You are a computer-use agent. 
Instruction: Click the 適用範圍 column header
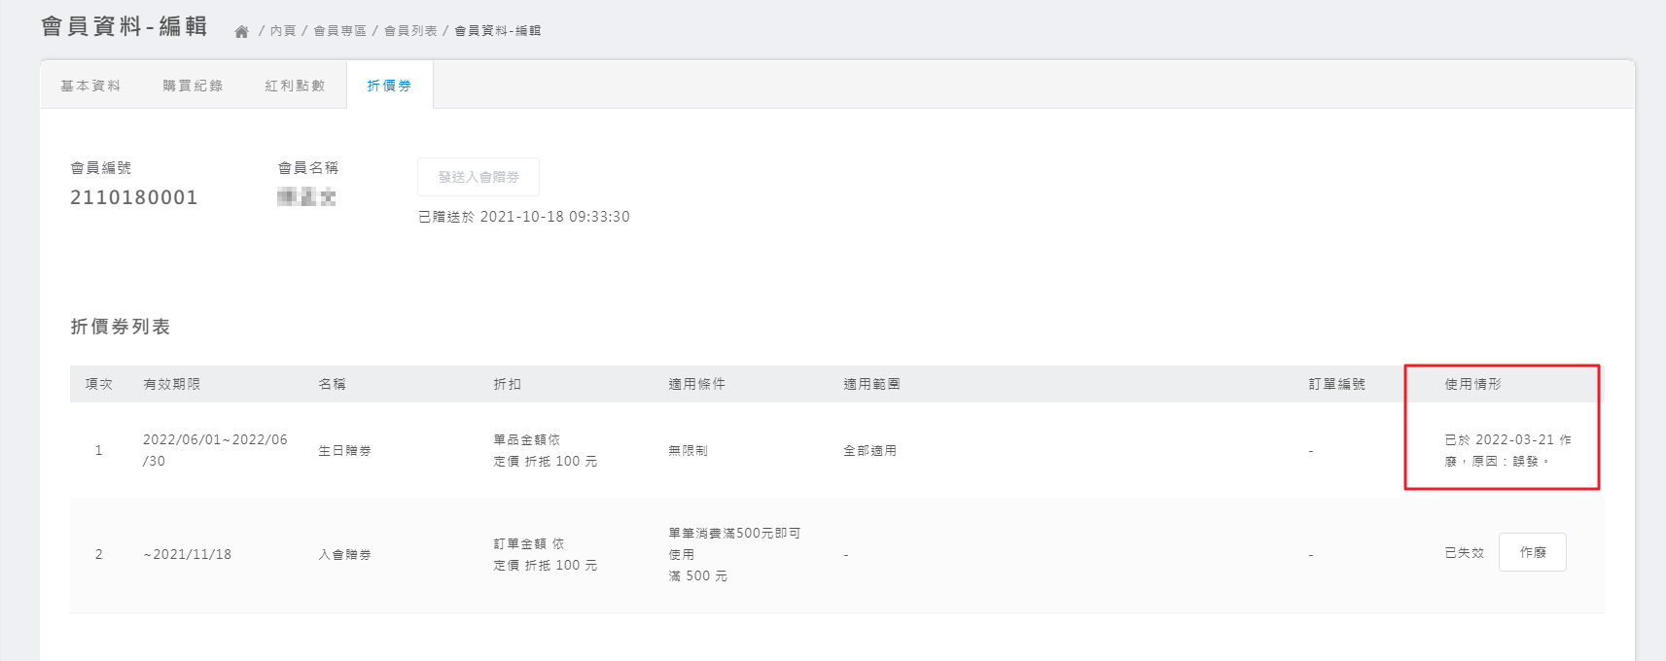[x=871, y=384]
